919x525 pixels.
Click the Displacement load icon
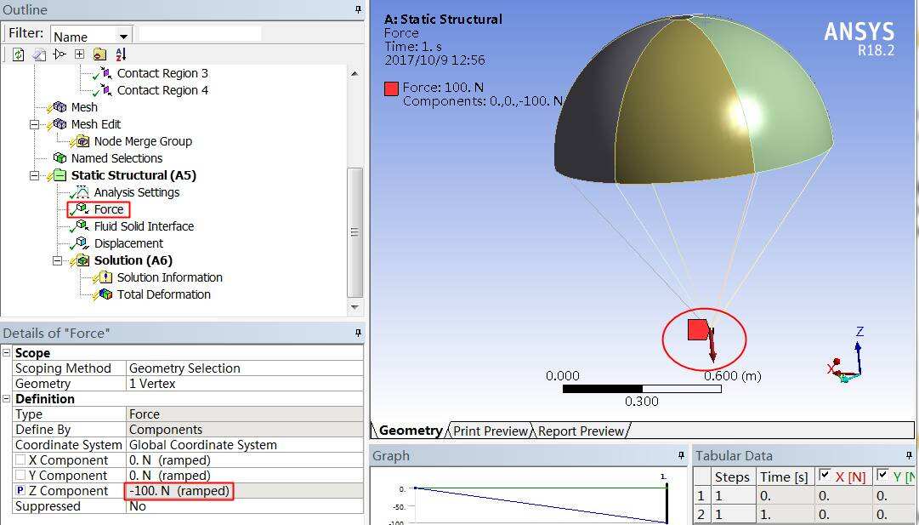point(82,243)
